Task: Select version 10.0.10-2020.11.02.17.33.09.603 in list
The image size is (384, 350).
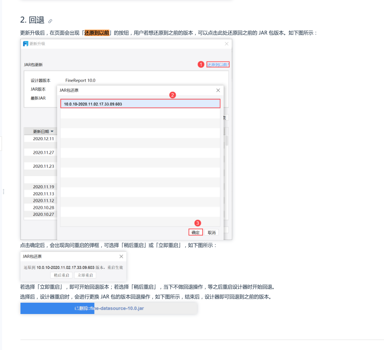Action: coord(140,104)
